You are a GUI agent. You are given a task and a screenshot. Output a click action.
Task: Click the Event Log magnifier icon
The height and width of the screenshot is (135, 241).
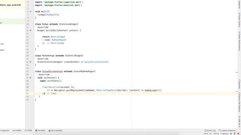coord(206,130)
